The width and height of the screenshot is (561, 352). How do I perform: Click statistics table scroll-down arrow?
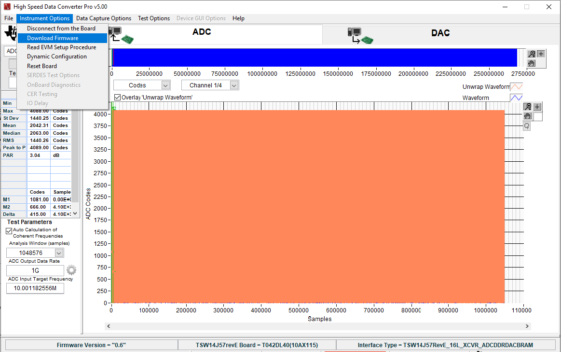(x=75, y=213)
